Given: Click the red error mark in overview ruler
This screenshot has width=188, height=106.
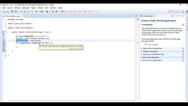Looking at the screenshot, I should click(138, 42).
